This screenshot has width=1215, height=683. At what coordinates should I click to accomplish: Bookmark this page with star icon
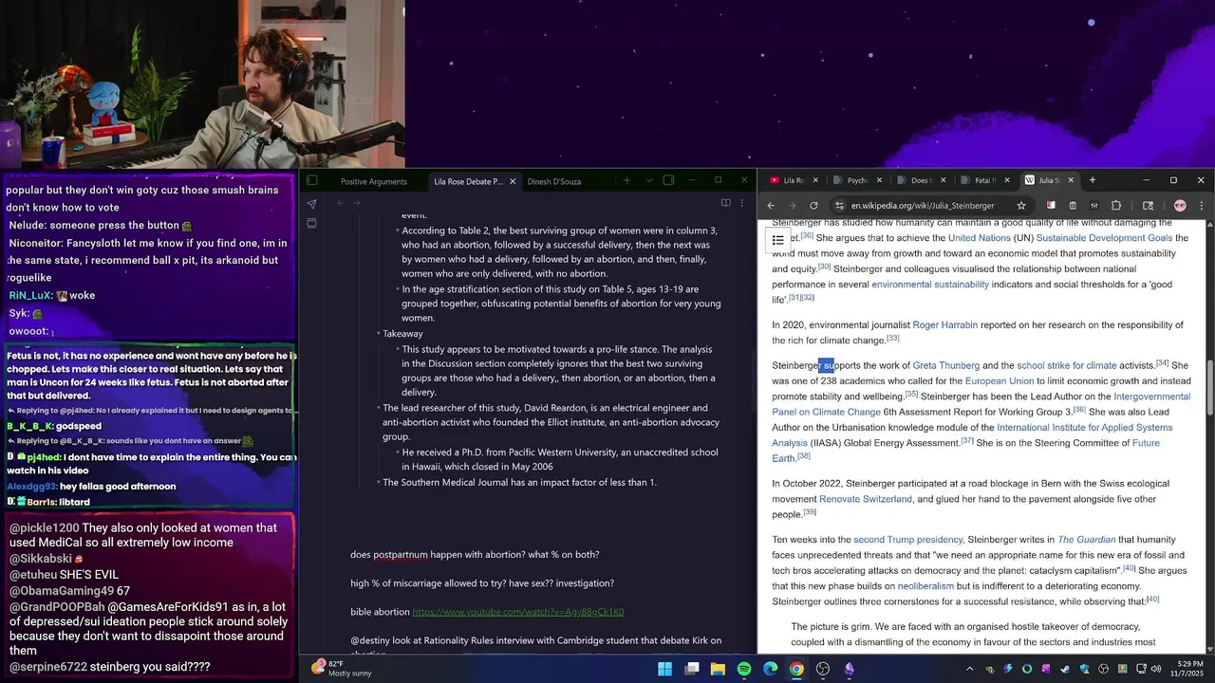coord(1021,205)
